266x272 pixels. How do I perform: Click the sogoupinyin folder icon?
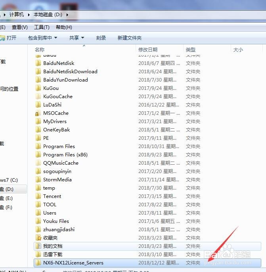(x=38, y=171)
